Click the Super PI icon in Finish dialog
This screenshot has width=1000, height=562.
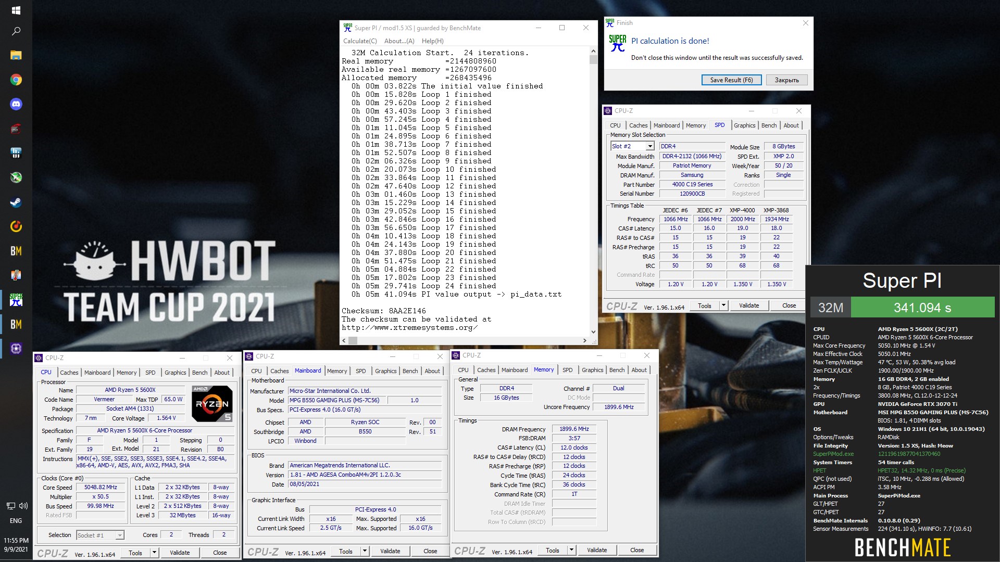tap(618, 43)
